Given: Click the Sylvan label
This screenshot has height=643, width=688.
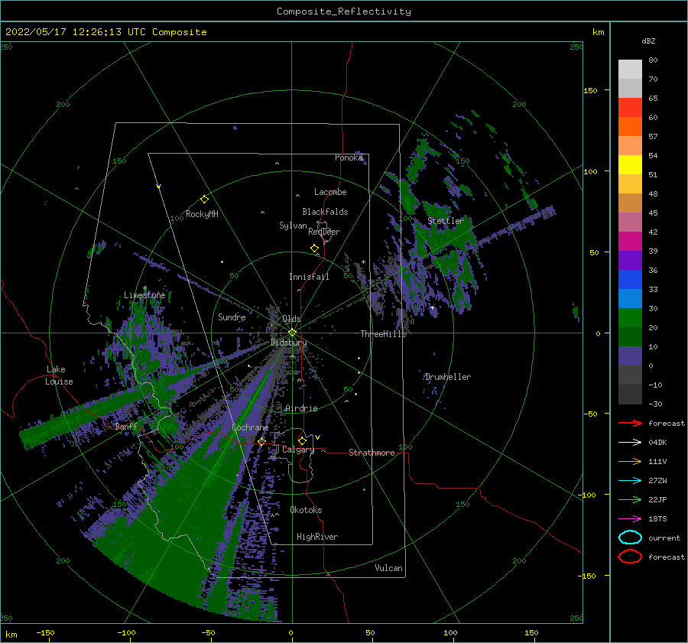Looking at the screenshot, I should [293, 226].
